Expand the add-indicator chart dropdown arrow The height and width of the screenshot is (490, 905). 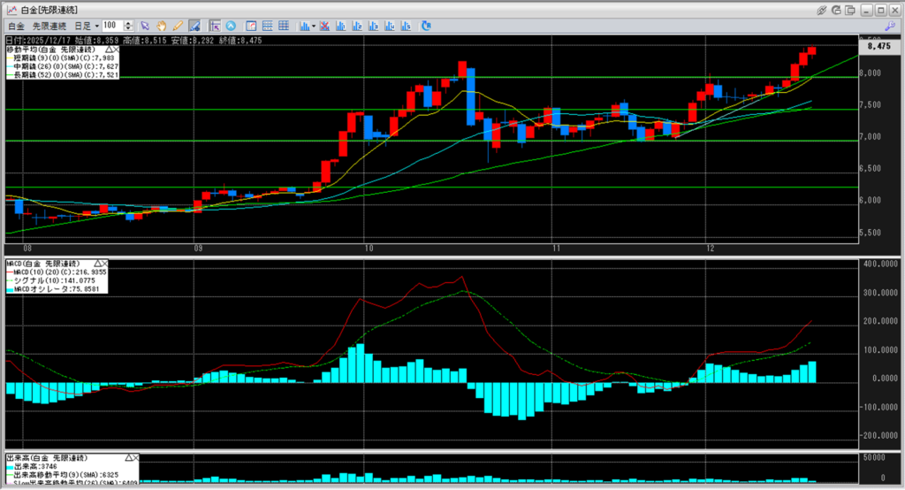click(314, 27)
